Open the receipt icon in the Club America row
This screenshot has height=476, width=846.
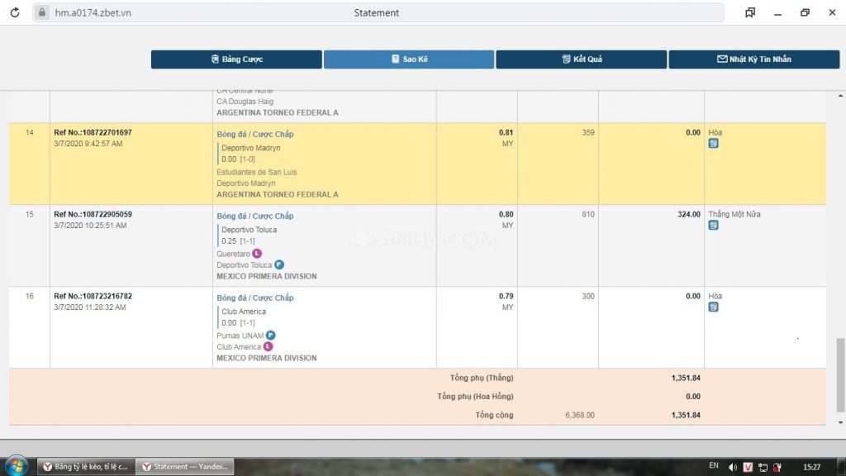coord(712,307)
